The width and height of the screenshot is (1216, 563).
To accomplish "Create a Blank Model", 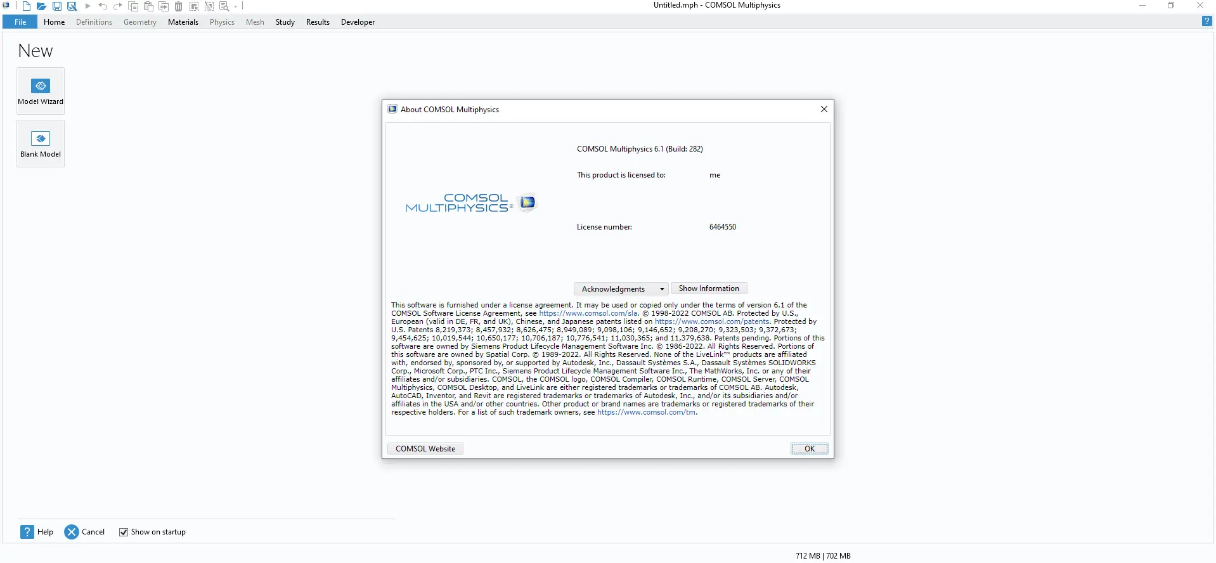I will click(x=41, y=144).
